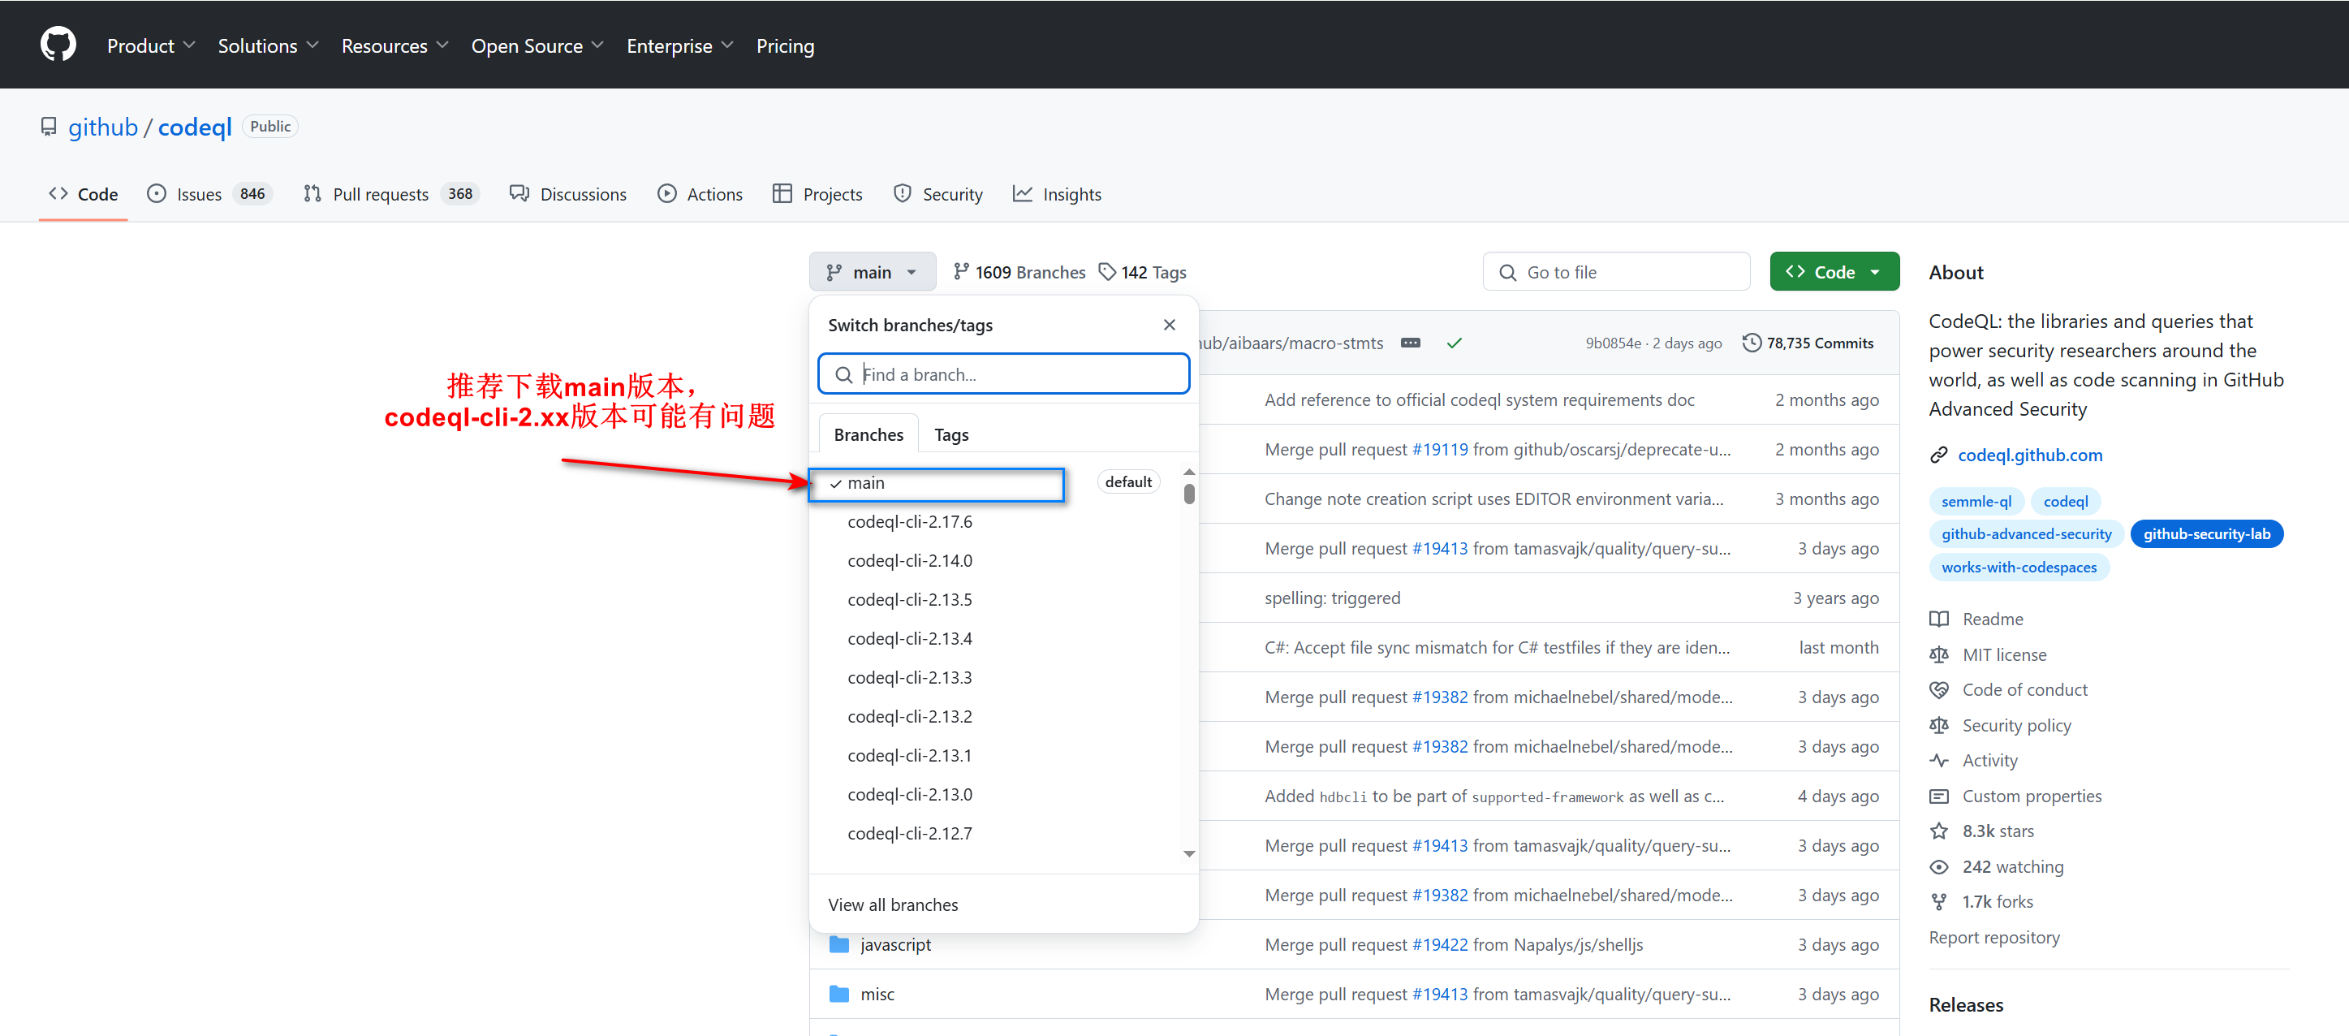Open the codeql.github.com link
The height and width of the screenshot is (1036, 2349).
(x=2030, y=455)
